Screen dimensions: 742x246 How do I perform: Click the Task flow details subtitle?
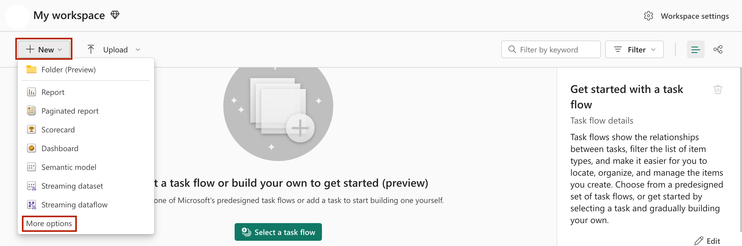coord(601,121)
